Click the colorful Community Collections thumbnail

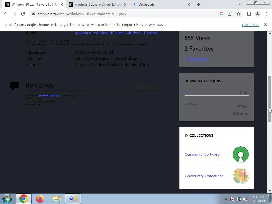(241, 176)
